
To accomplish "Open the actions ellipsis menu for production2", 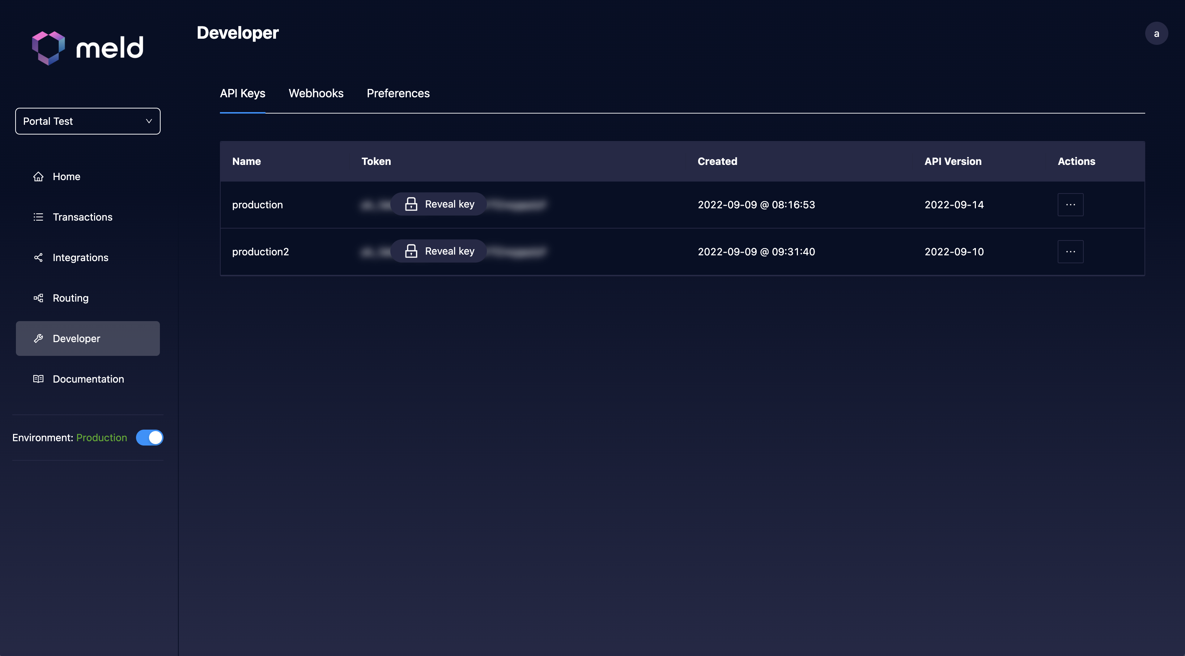I will pyautogui.click(x=1070, y=252).
